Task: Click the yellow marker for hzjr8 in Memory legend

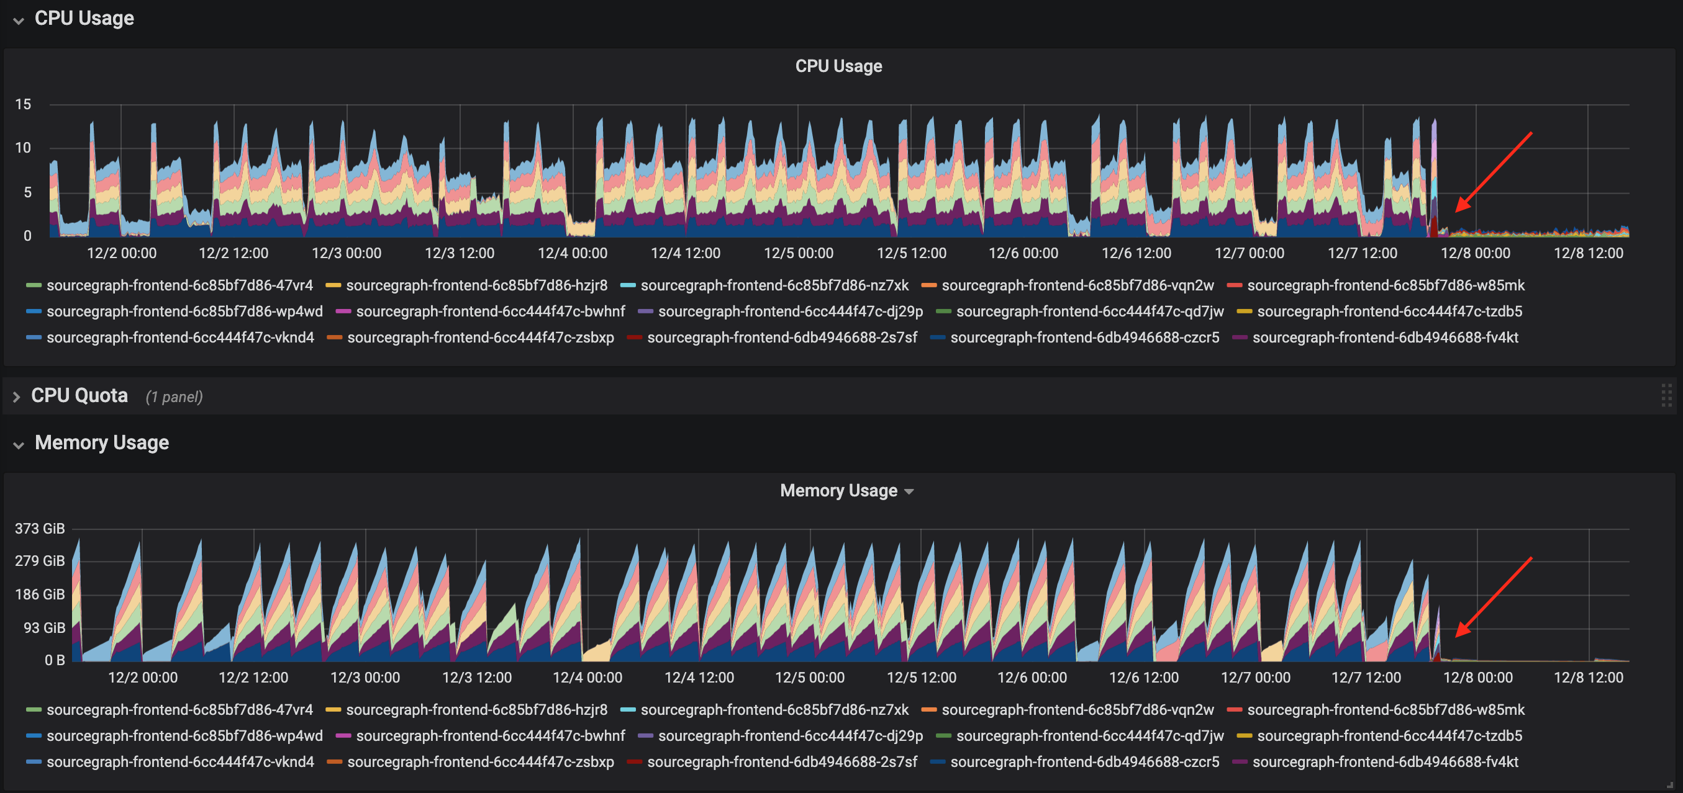Action: coord(334,710)
